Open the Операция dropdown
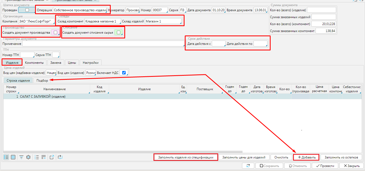The image size is (365, 171). pyautogui.click(x=80, y=10)
